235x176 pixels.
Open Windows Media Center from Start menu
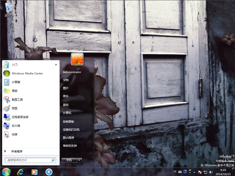[x=27, y=73]
